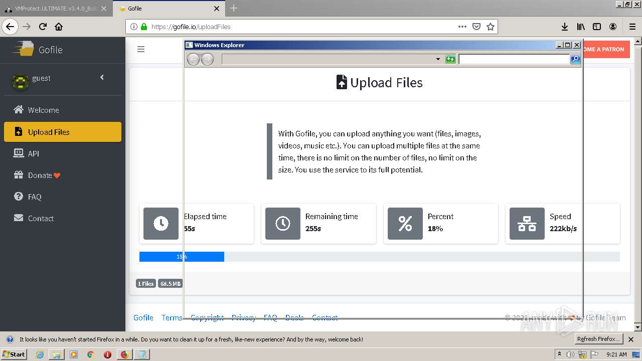
Task: Open the Gofile footer link
Action: (143, 317)
